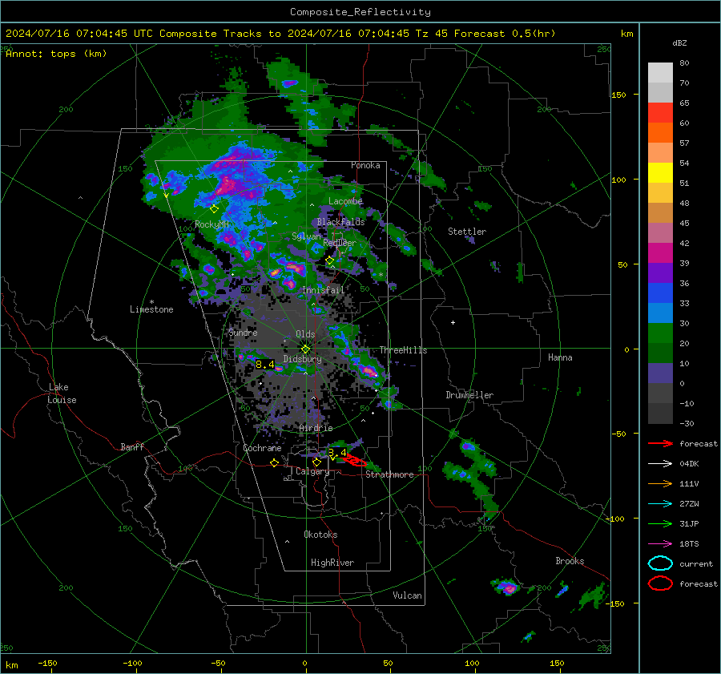The width and height of the screenshot is (721, 674).
Task: Click the bright green 30–20 dBZ swatch
Action: [660, 333]
